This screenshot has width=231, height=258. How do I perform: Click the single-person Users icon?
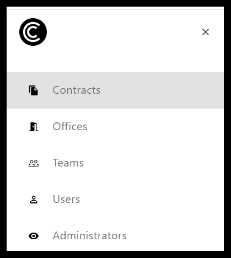click(34, 200)
